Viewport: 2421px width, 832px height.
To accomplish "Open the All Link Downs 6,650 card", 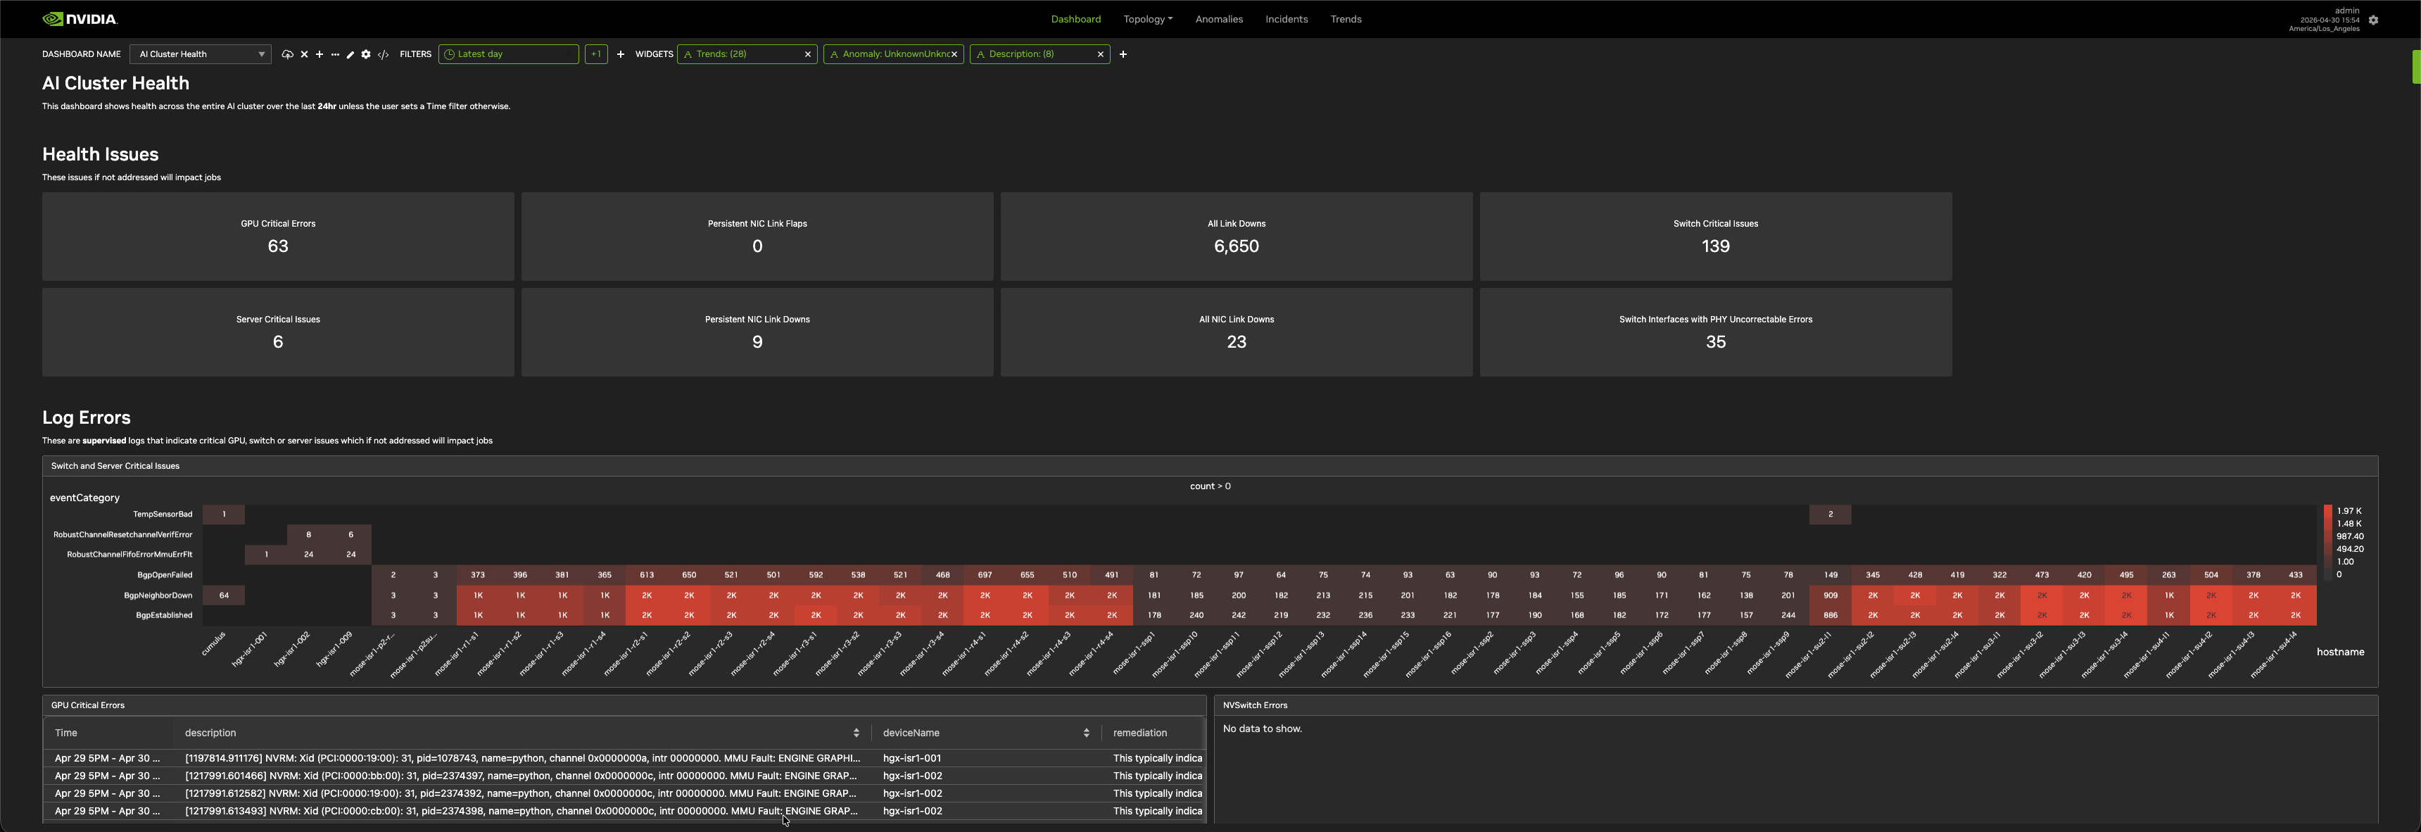I will [1237, 236].
